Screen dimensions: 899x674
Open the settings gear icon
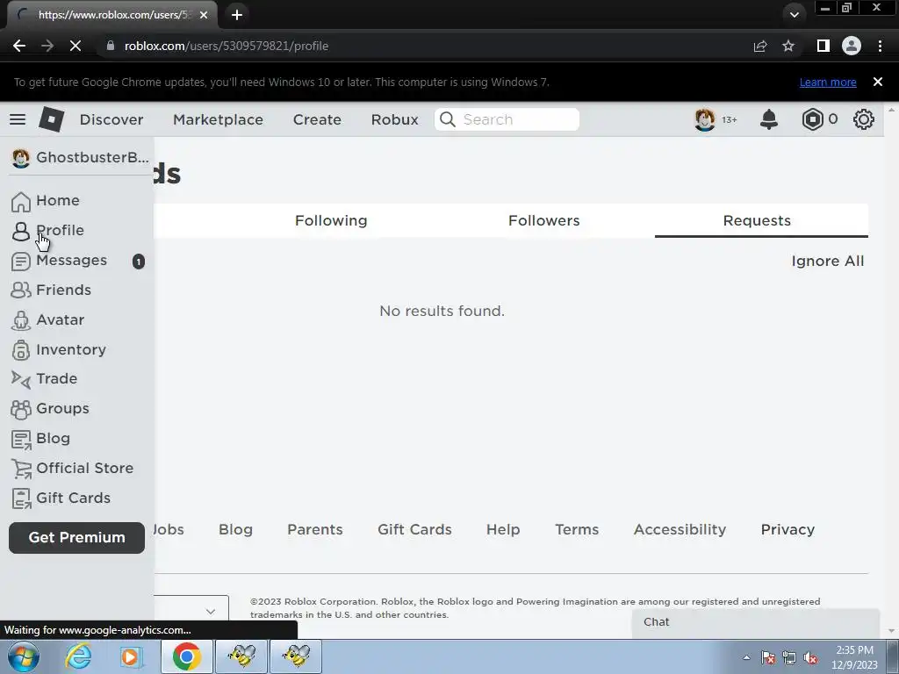pos(864,119)
